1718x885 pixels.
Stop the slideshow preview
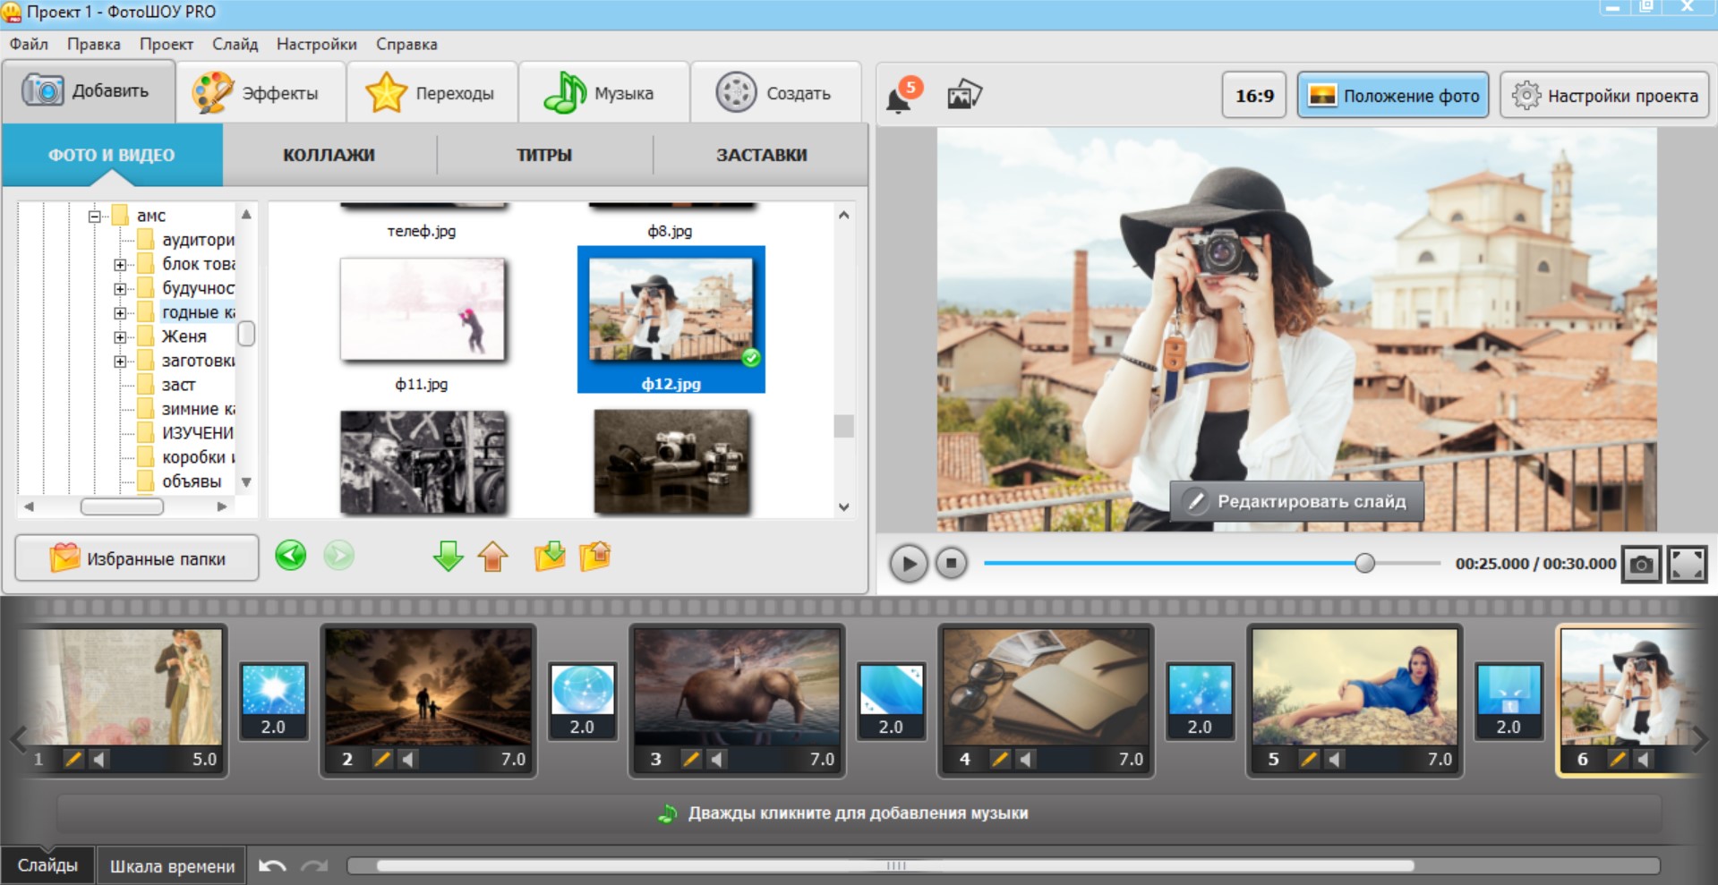[952, 563]
